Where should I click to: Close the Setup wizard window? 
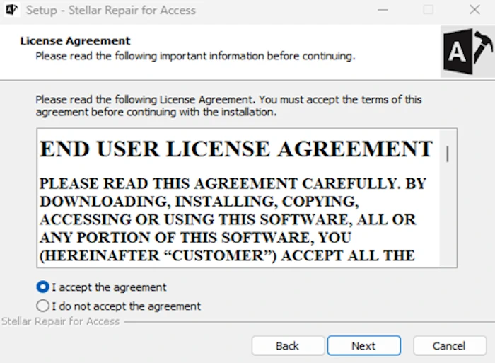[x=474, y=11]
